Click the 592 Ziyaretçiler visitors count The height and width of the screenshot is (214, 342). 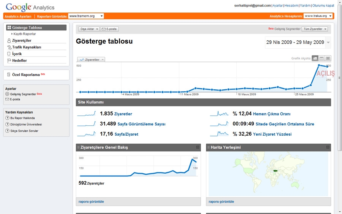(x=91, y=183)
